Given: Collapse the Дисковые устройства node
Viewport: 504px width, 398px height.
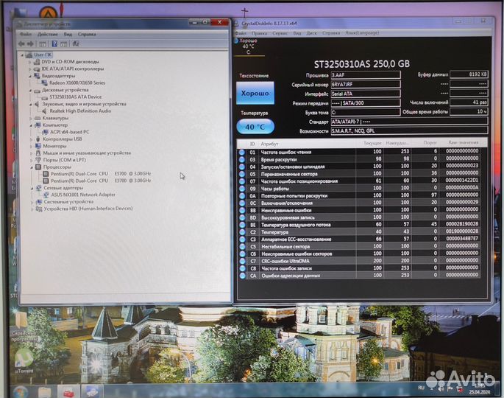Looking at the screenshot, I should pos(31,90).
